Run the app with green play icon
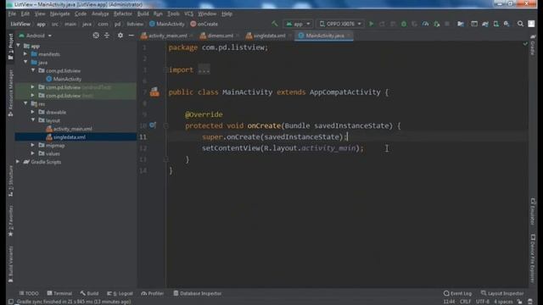This screenshot has width=543, height=305. coord(372,24)
